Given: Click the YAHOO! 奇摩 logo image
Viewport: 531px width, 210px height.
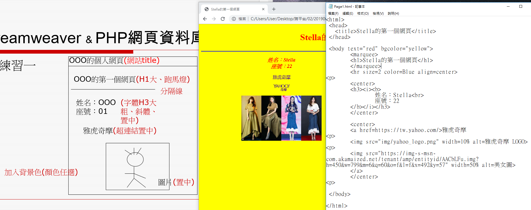Looking at the screenshot, I should tap(281, 87).
